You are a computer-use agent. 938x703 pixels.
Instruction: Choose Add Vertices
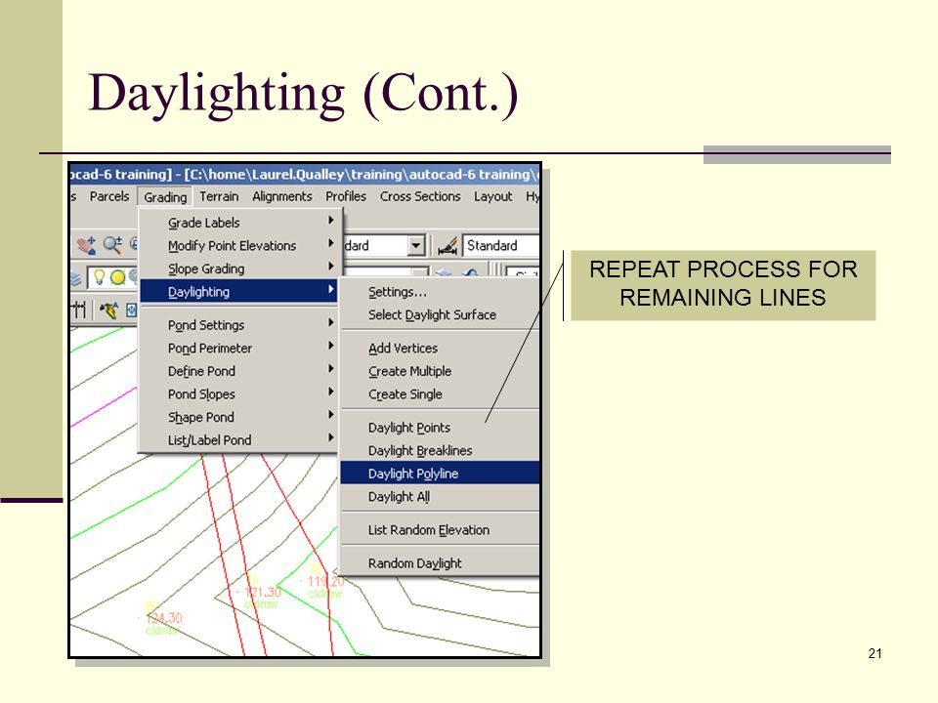click(x=441, y=348)
